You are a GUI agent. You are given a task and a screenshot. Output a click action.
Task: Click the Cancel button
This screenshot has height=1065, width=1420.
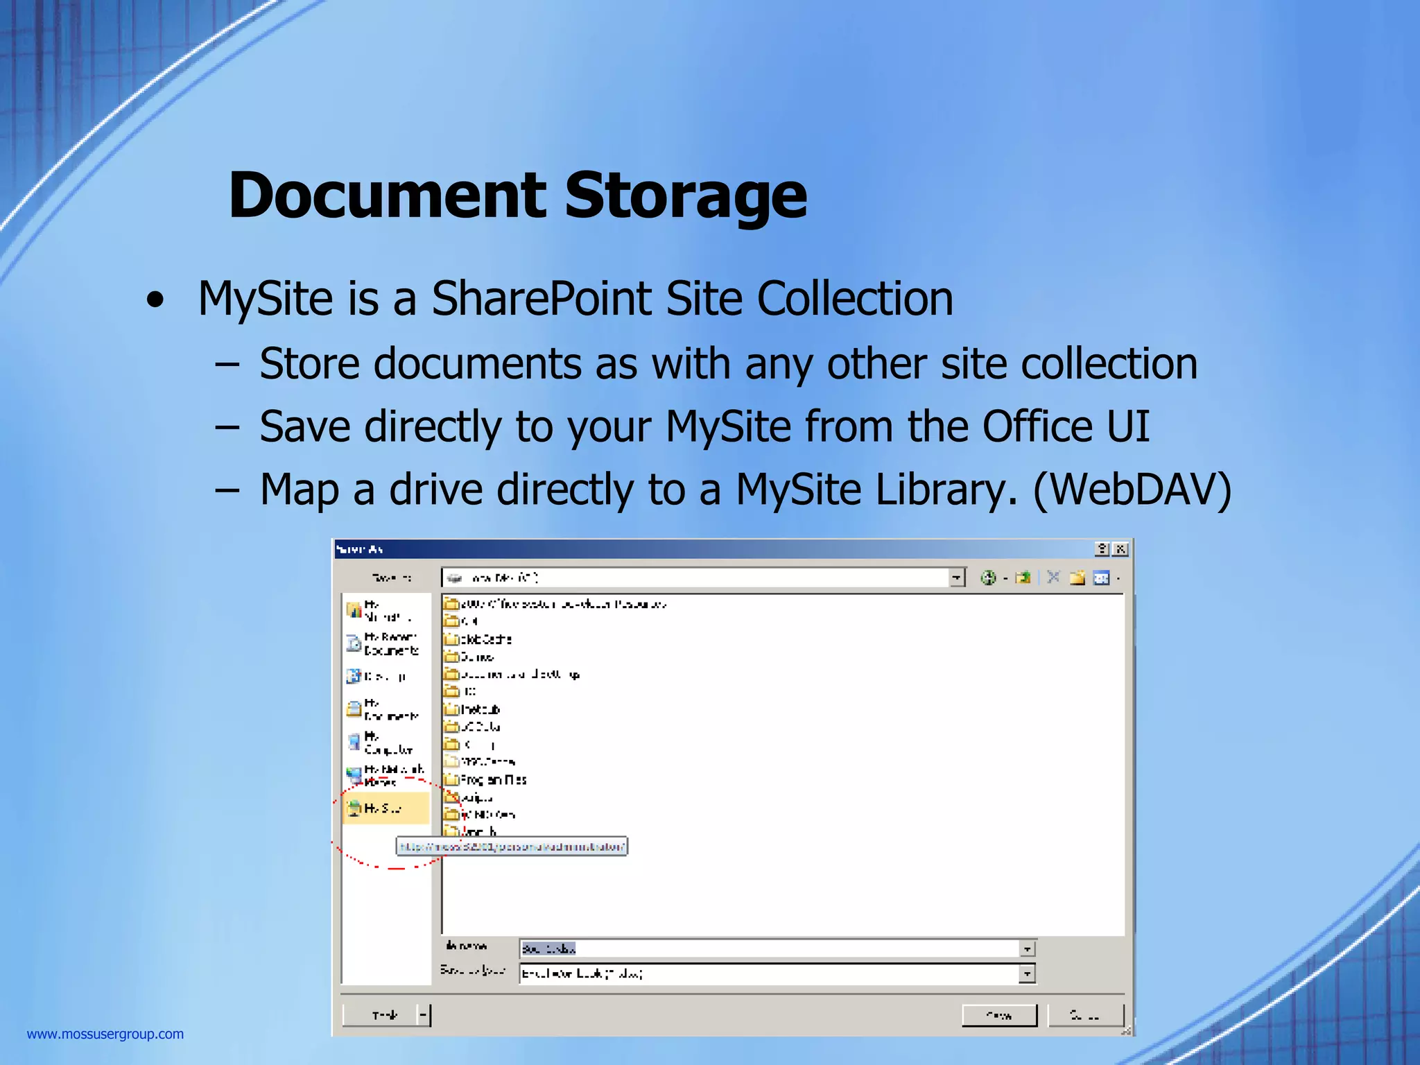coord(1085,1015)
